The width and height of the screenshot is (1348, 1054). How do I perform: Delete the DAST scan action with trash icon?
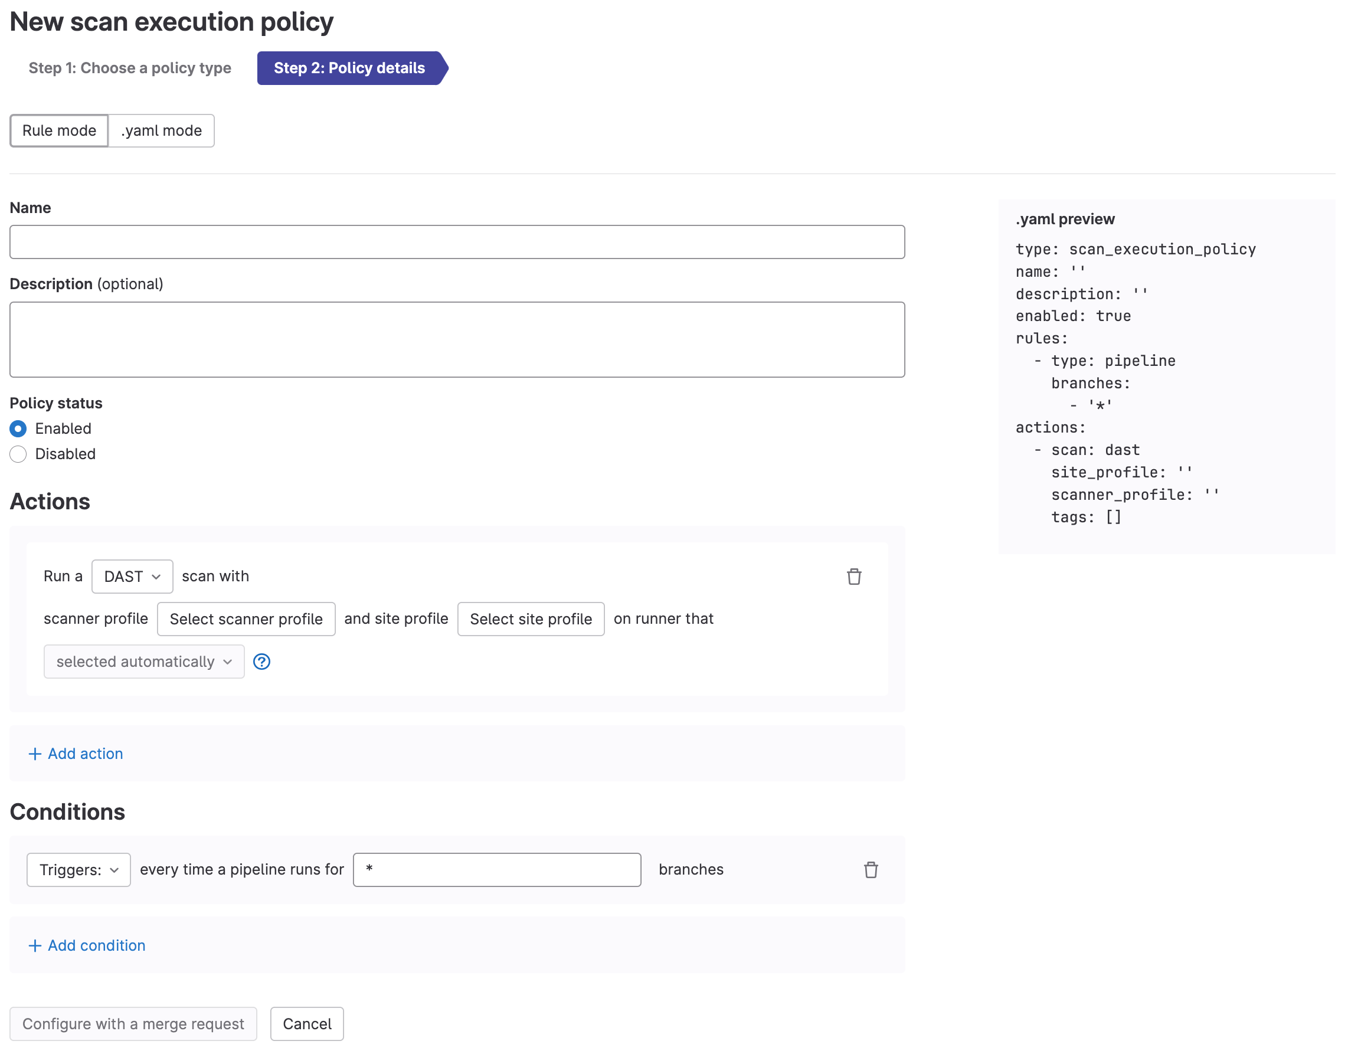tap(853, 577)
